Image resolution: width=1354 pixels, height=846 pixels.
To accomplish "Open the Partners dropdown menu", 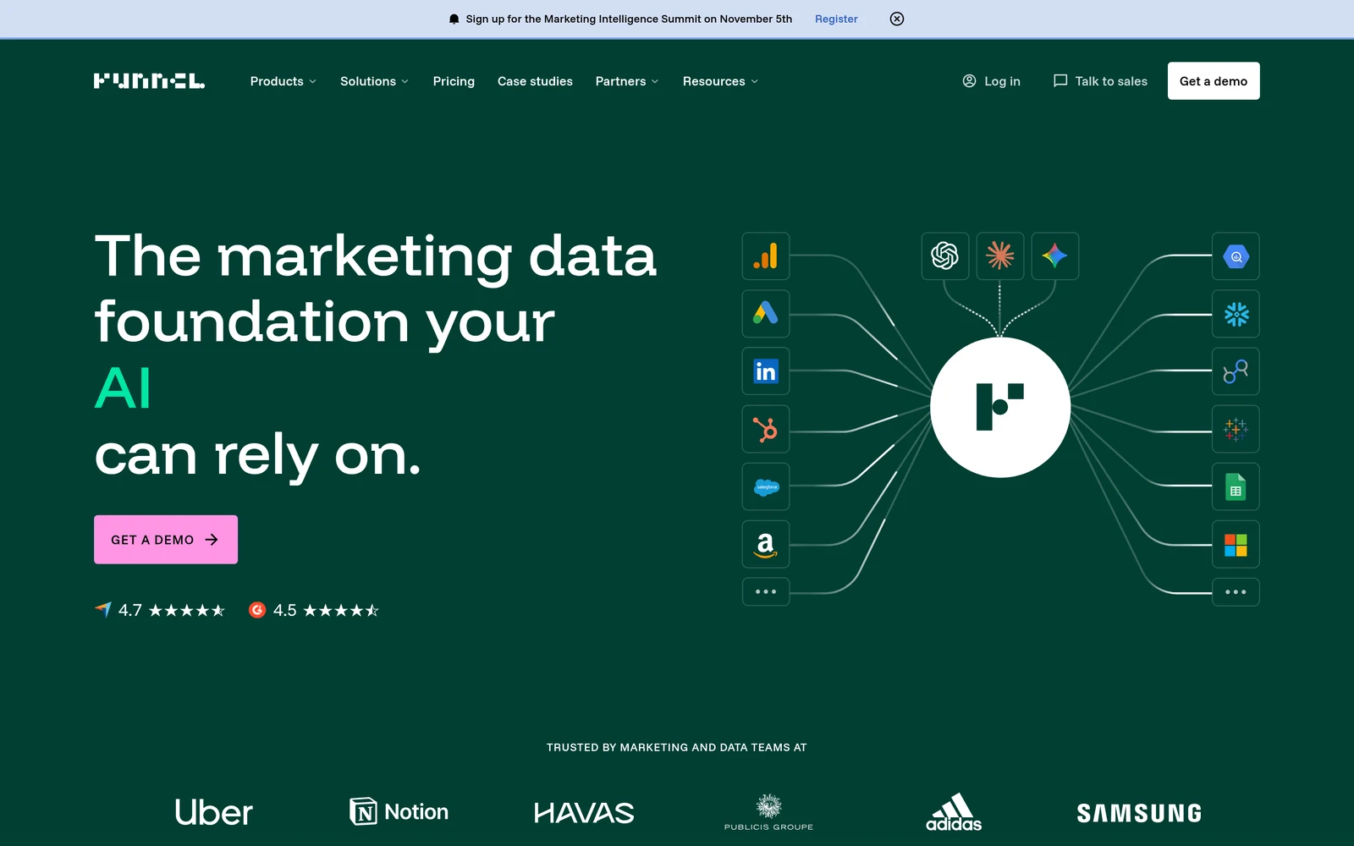I will 627,81.
